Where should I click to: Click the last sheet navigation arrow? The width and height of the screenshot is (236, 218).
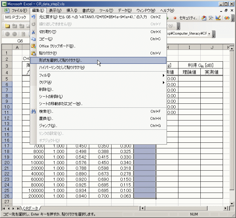coord(18,208)
